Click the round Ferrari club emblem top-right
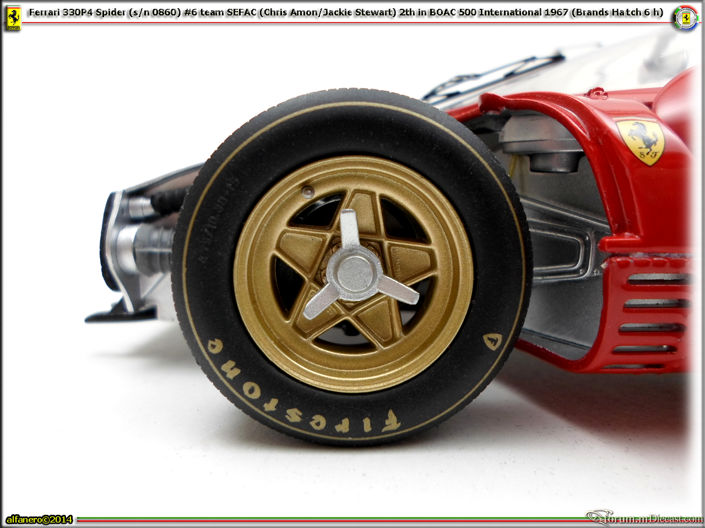This screenshot has width=705, height=528. coord(686,18)
